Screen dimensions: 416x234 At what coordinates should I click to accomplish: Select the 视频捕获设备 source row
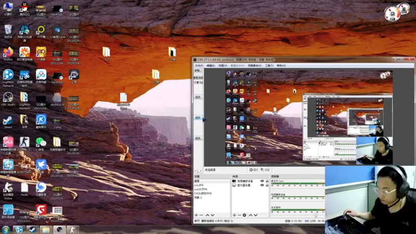point(251,181)
